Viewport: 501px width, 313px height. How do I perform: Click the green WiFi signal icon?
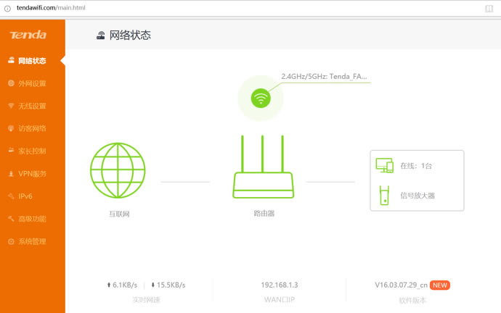pos(261,98)
